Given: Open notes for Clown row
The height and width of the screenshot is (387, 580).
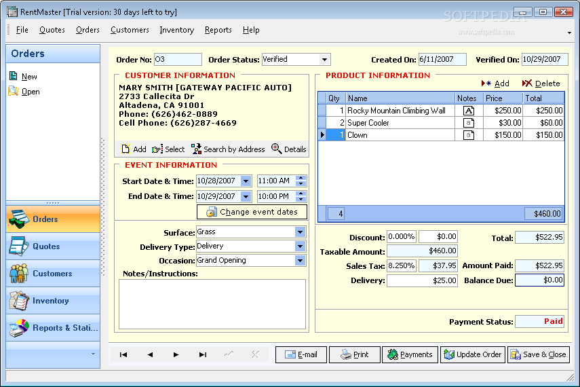Looking at the screenshot, I should (x=469, y=135).
